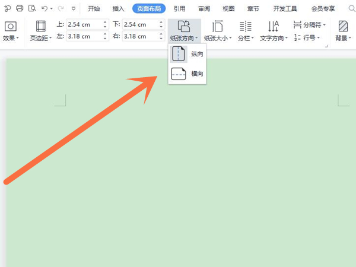The height and width of the screenshot is (267, 356).
Task: Open the 分栏 columns menu
Action: (246, 31)
